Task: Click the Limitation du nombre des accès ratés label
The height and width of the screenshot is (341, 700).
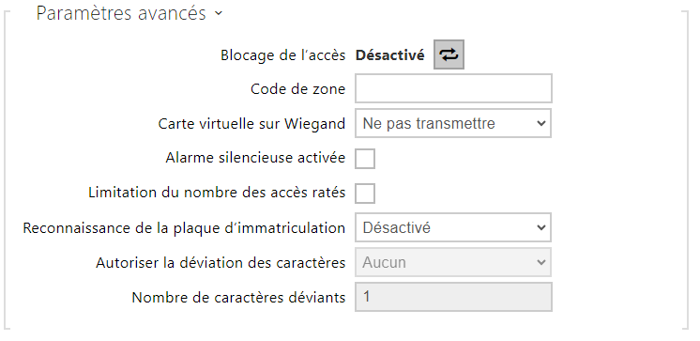Action: [x=217, y=193]
